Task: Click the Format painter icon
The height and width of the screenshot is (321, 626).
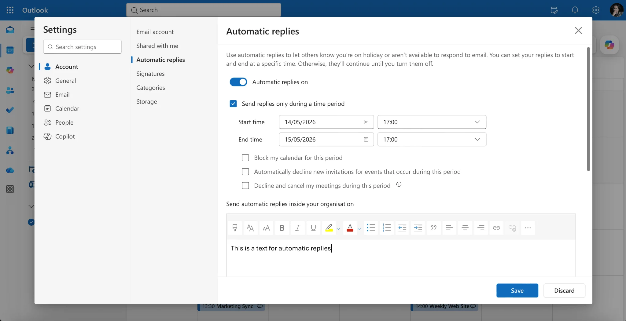Action: pyautogui.click(x=235, y=228)
